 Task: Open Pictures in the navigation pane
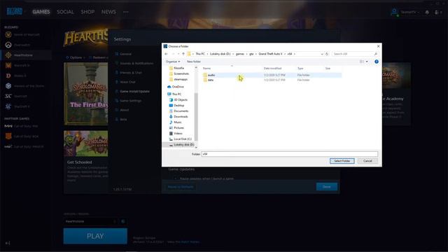[176, 127]
